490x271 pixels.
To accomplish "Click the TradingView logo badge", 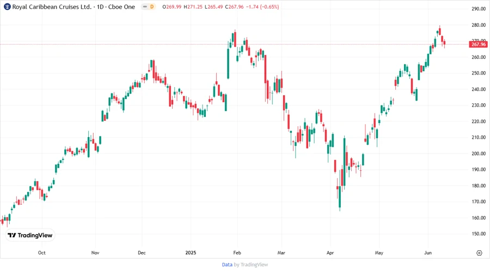I will [x=30, y=235].
